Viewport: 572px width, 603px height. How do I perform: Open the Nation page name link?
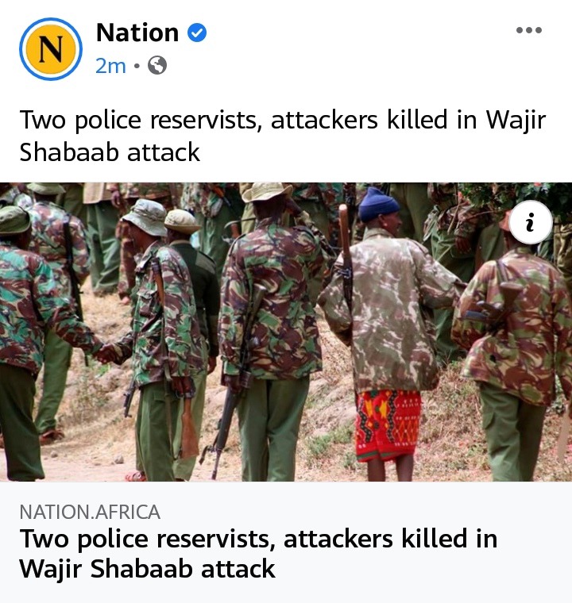(x=137, y=33)
